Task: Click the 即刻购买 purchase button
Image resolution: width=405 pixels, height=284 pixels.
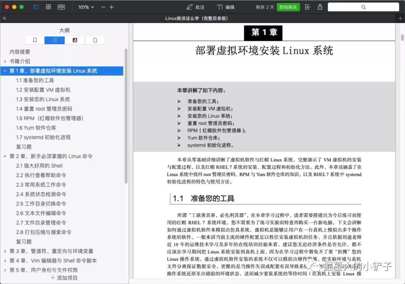Action: (288, 7)
